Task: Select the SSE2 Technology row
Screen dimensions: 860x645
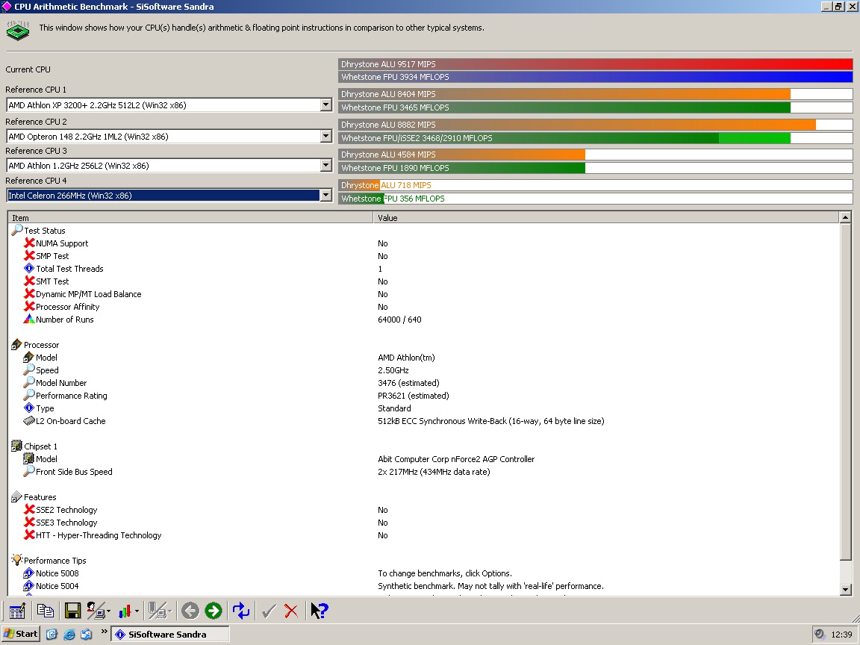Action: coord(424,510)
